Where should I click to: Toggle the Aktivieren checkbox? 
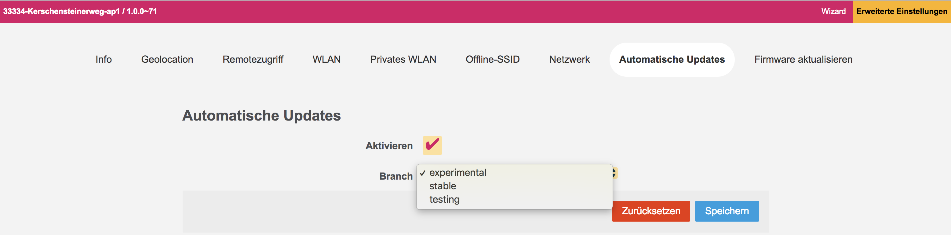coord(432,146)
